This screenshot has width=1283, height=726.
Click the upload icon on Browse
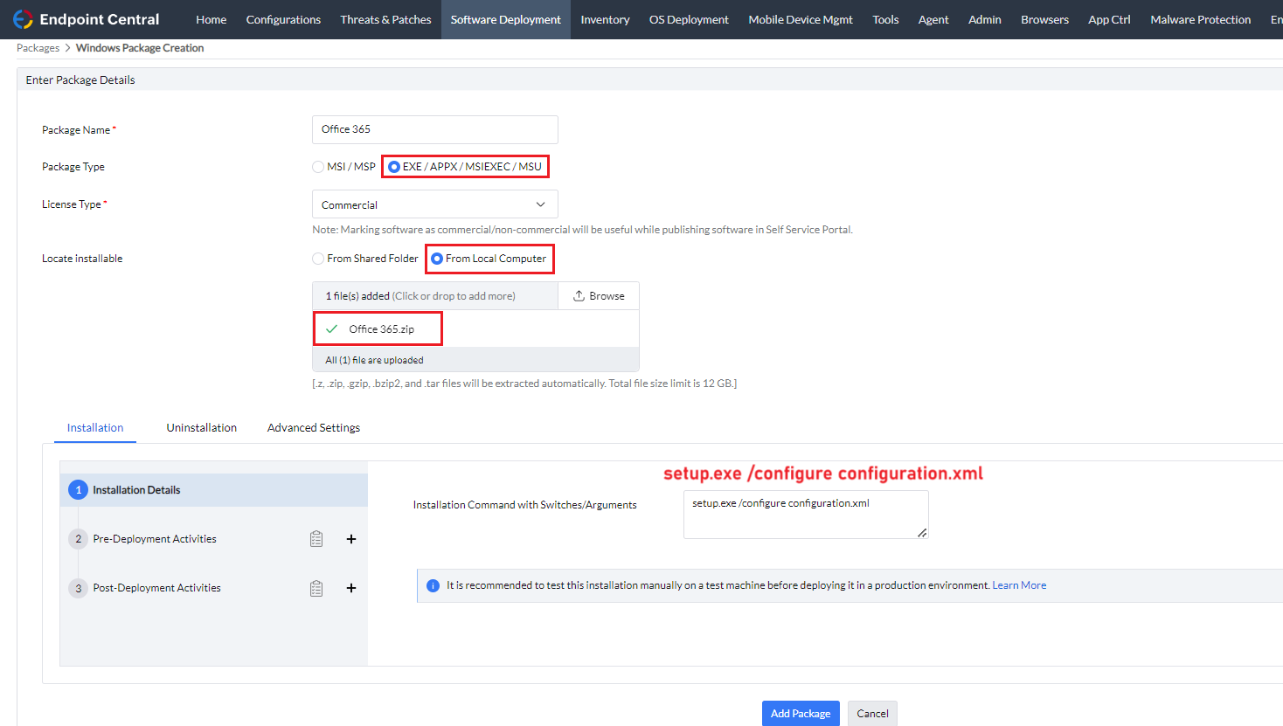[x=579, y=296]
